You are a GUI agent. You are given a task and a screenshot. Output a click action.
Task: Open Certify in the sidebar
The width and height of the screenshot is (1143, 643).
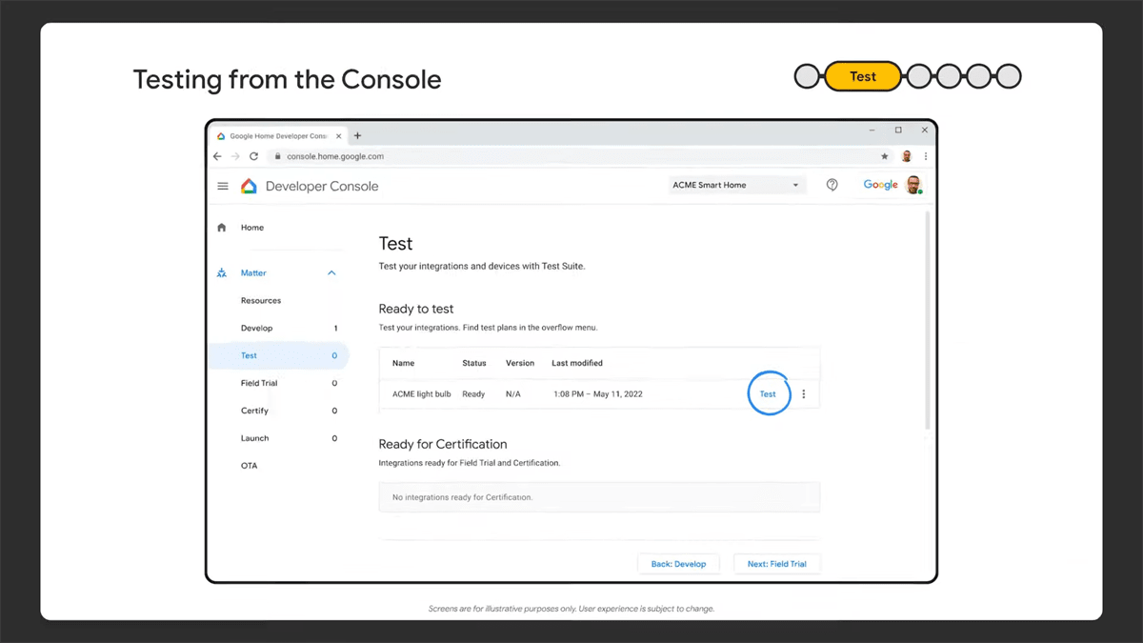click(254, 411)
